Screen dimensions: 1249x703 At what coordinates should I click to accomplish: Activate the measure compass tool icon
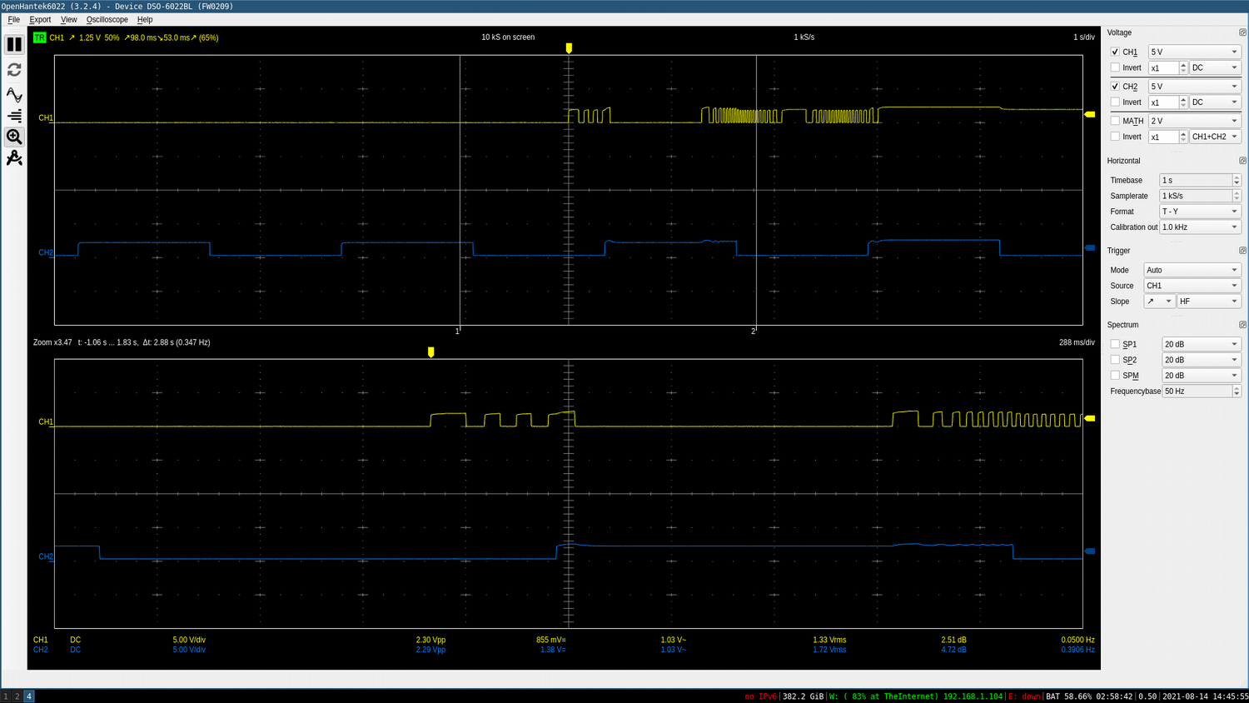tap(14, 158)
